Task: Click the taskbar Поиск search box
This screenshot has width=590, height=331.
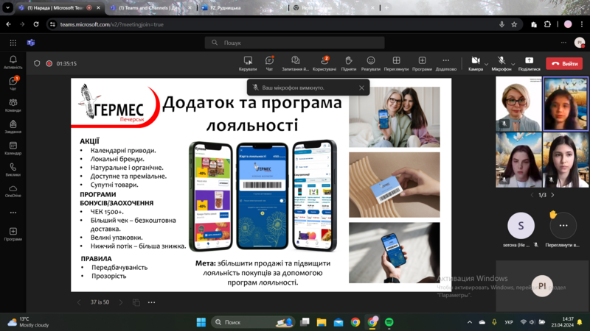Action: click(x=253, y=322)
